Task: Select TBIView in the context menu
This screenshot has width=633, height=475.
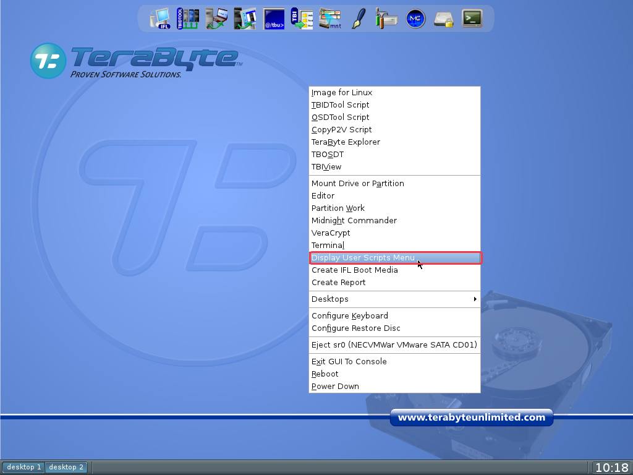Action: 394,167
